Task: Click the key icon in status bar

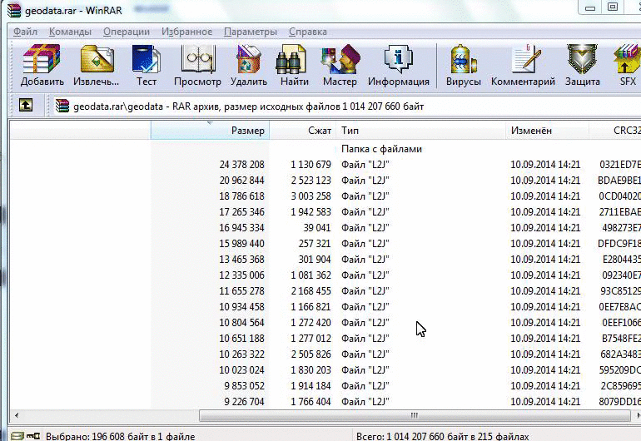Action: pos(33,436)
